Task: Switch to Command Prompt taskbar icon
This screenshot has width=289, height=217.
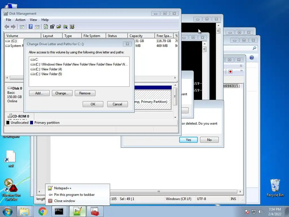Action: 59,211
